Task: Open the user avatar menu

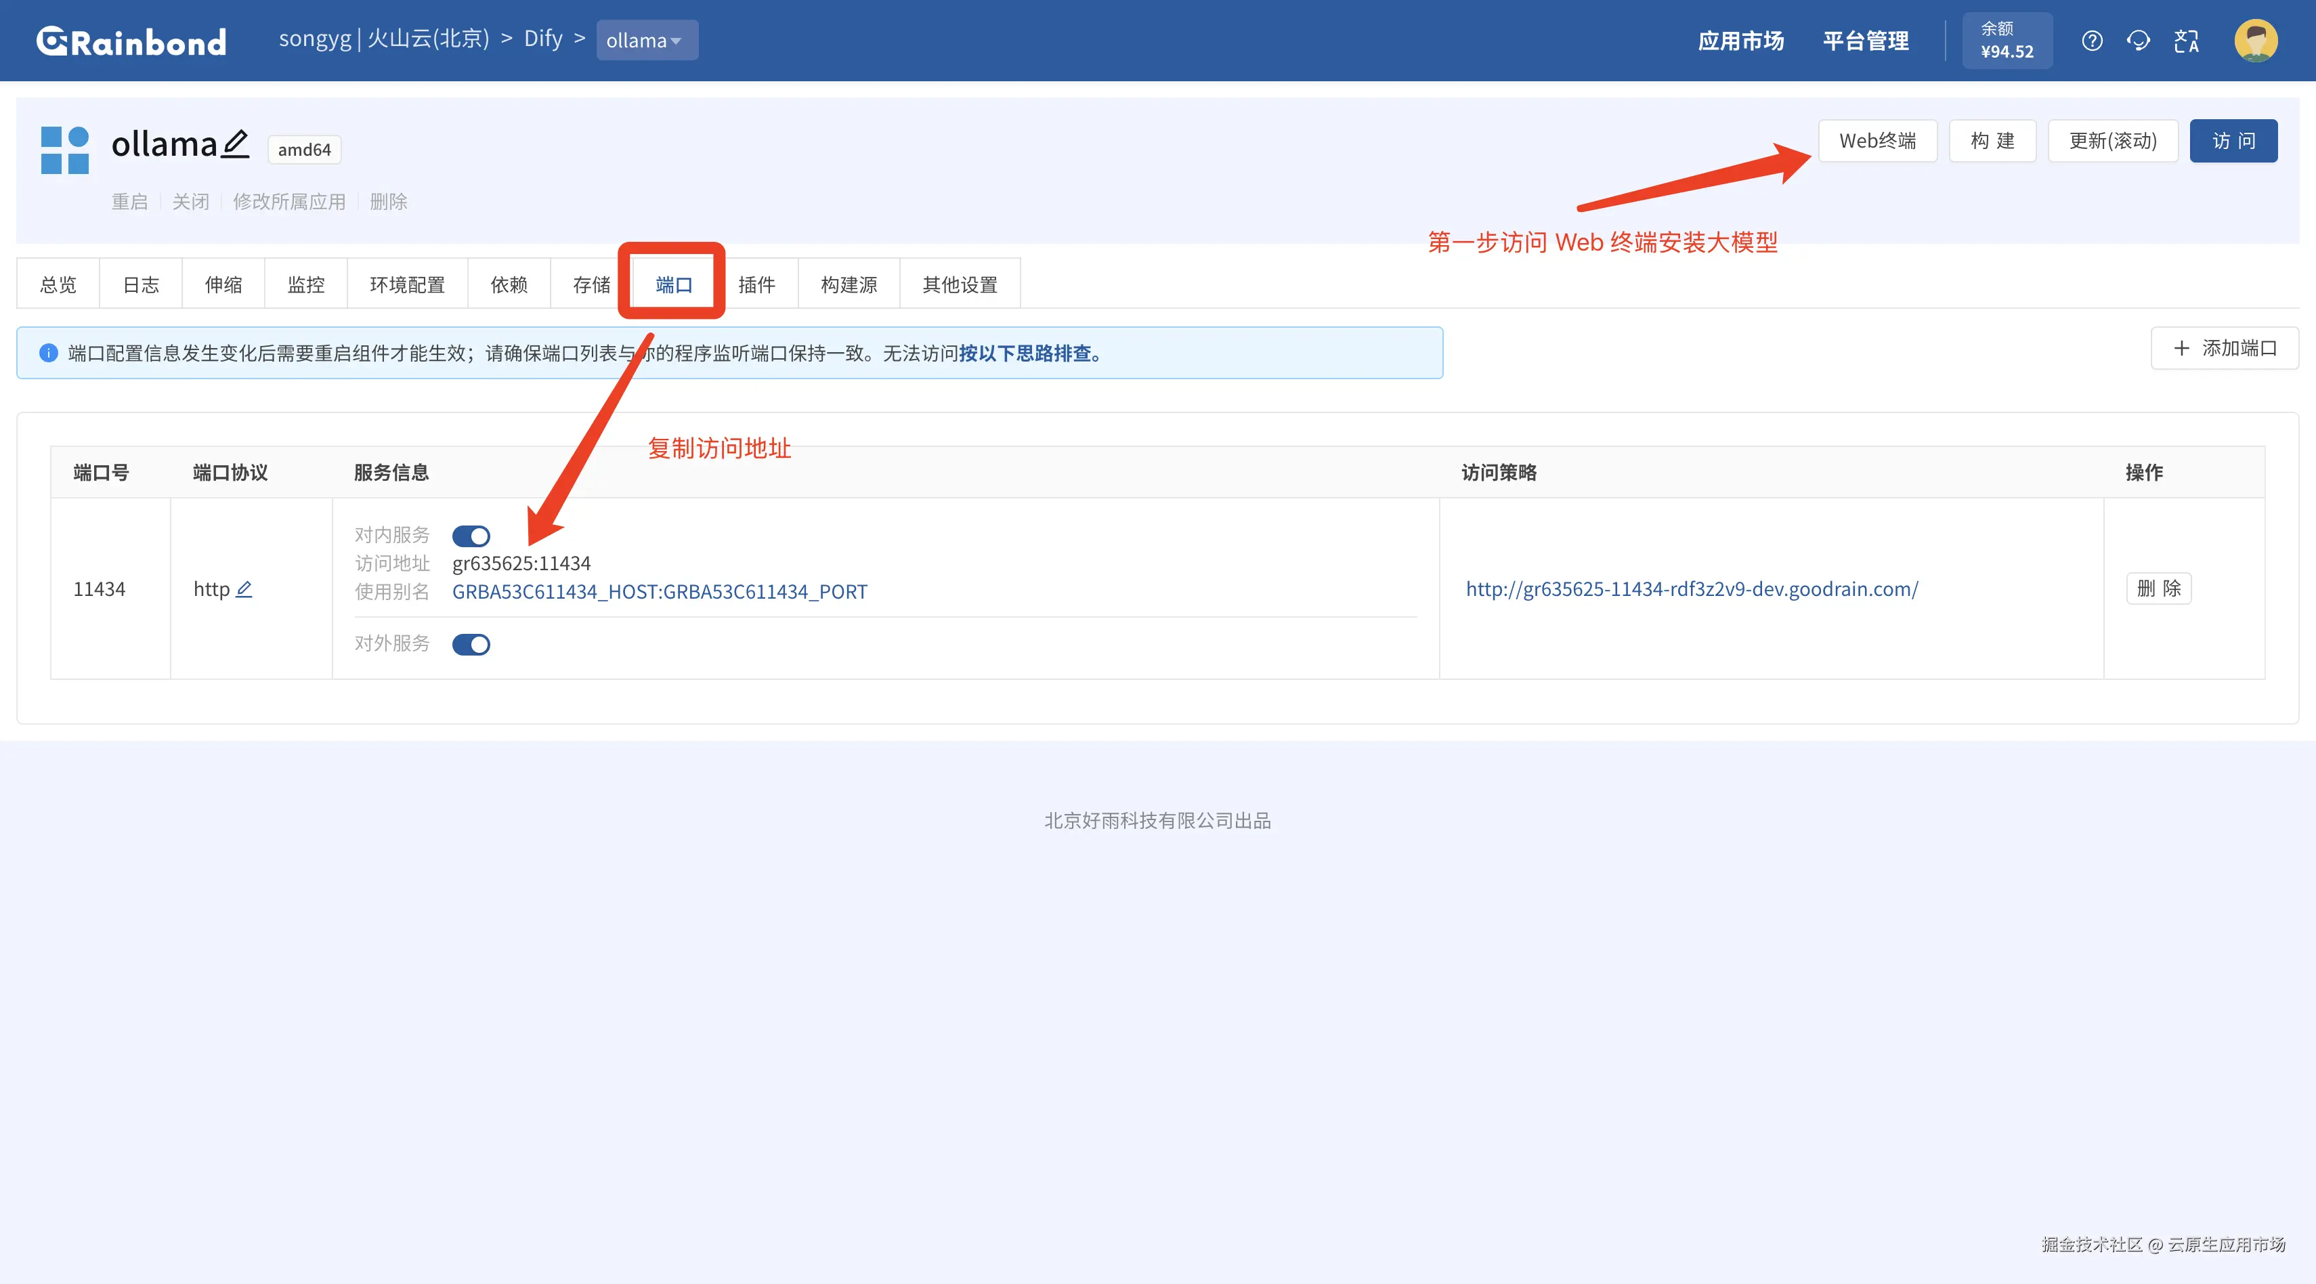Action: (x=2256, y=41)
